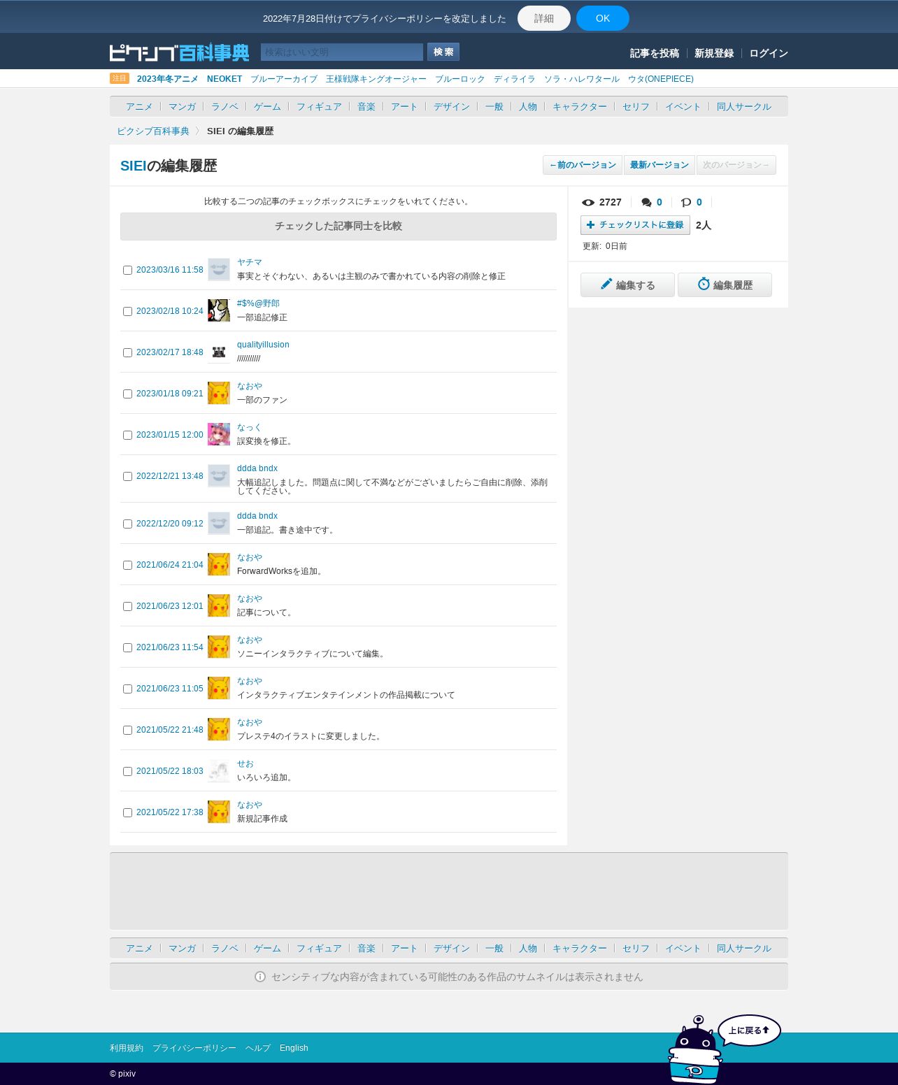Open なおや's avatar on the 2023/01/18 row
898x1085 pixels.
219,394
